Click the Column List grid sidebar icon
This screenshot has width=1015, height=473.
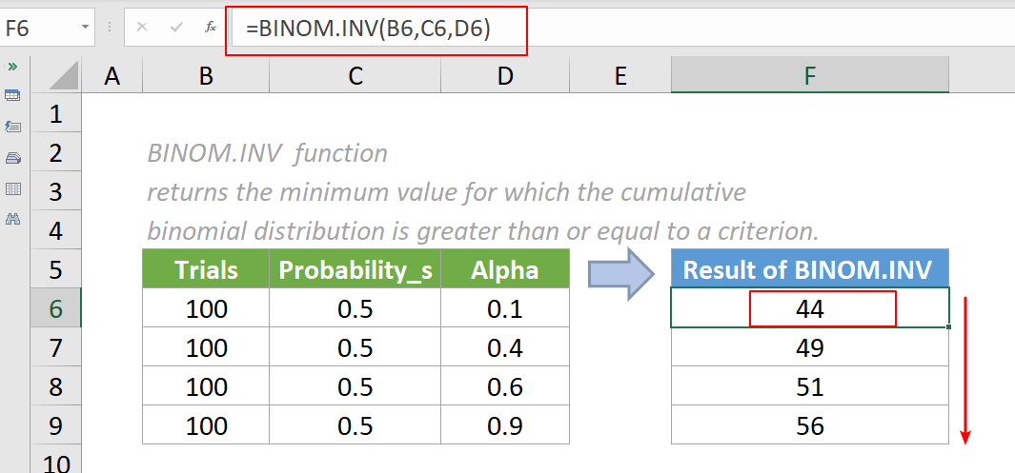coord(13,188)
